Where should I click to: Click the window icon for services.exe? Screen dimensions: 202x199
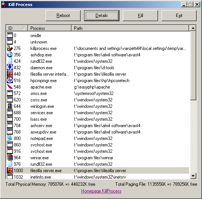pyautogui.click(x=10, y=113)
